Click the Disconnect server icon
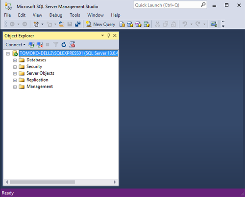The image size is (245, 197). 40,45
